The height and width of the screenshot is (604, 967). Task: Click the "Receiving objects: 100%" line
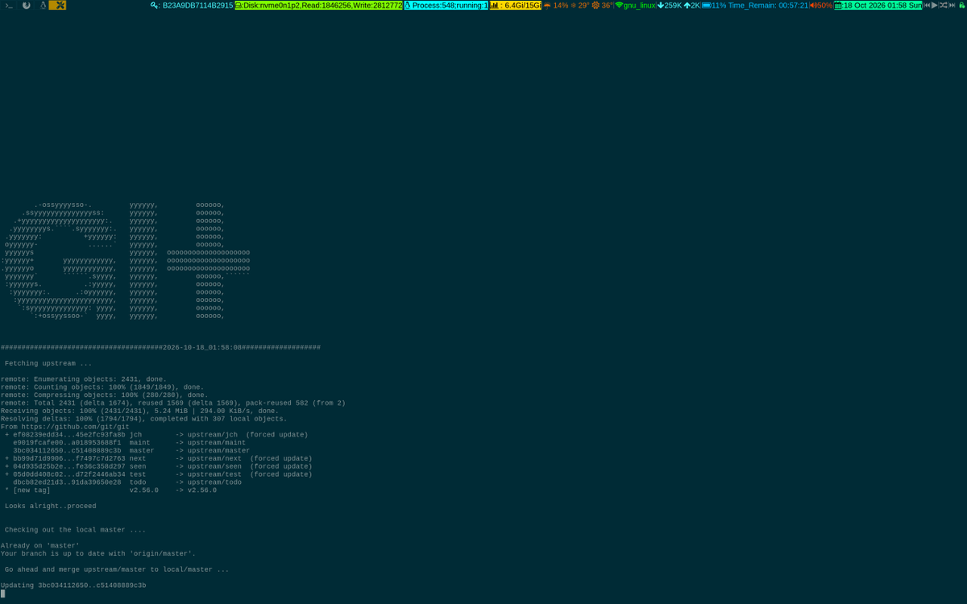tap(139, 411)
